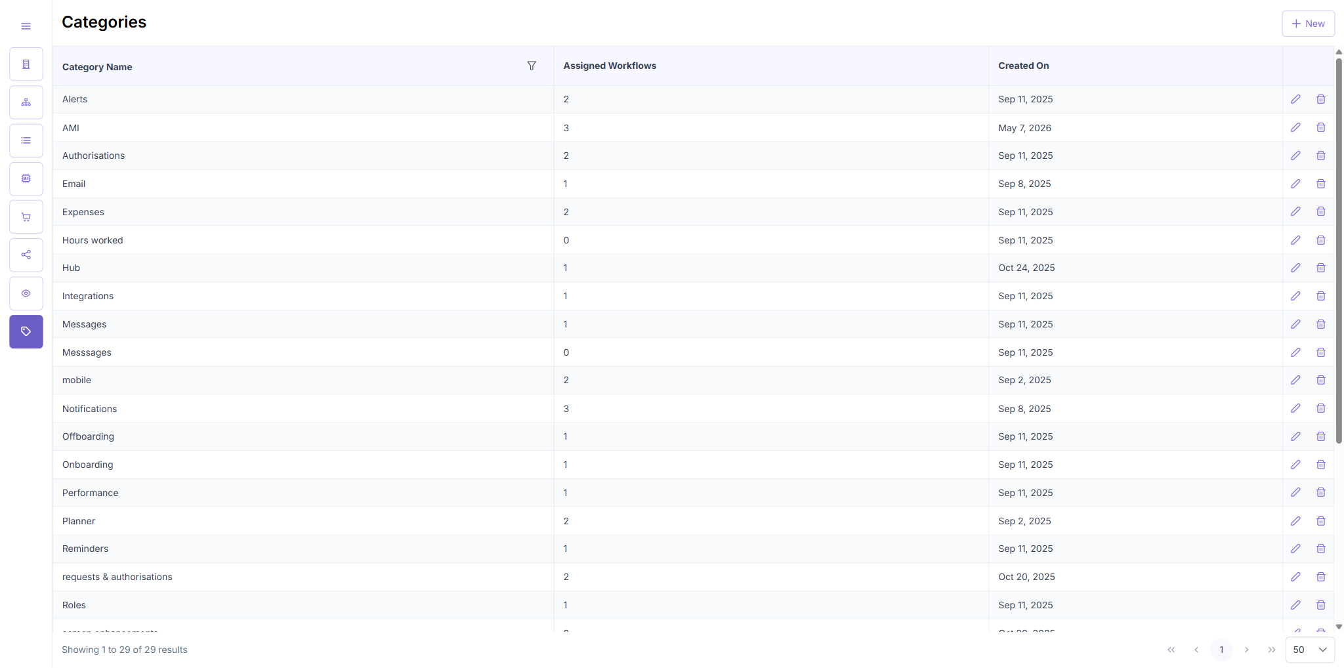Image resolution: width=1344 pixels, height=668 pixels.
Task: Select the Authorisations category name
Action: point(93,156)
